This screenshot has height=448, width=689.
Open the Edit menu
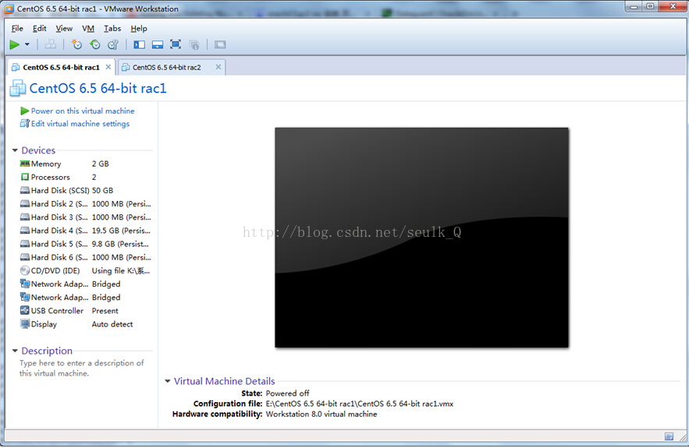[39, 29]
